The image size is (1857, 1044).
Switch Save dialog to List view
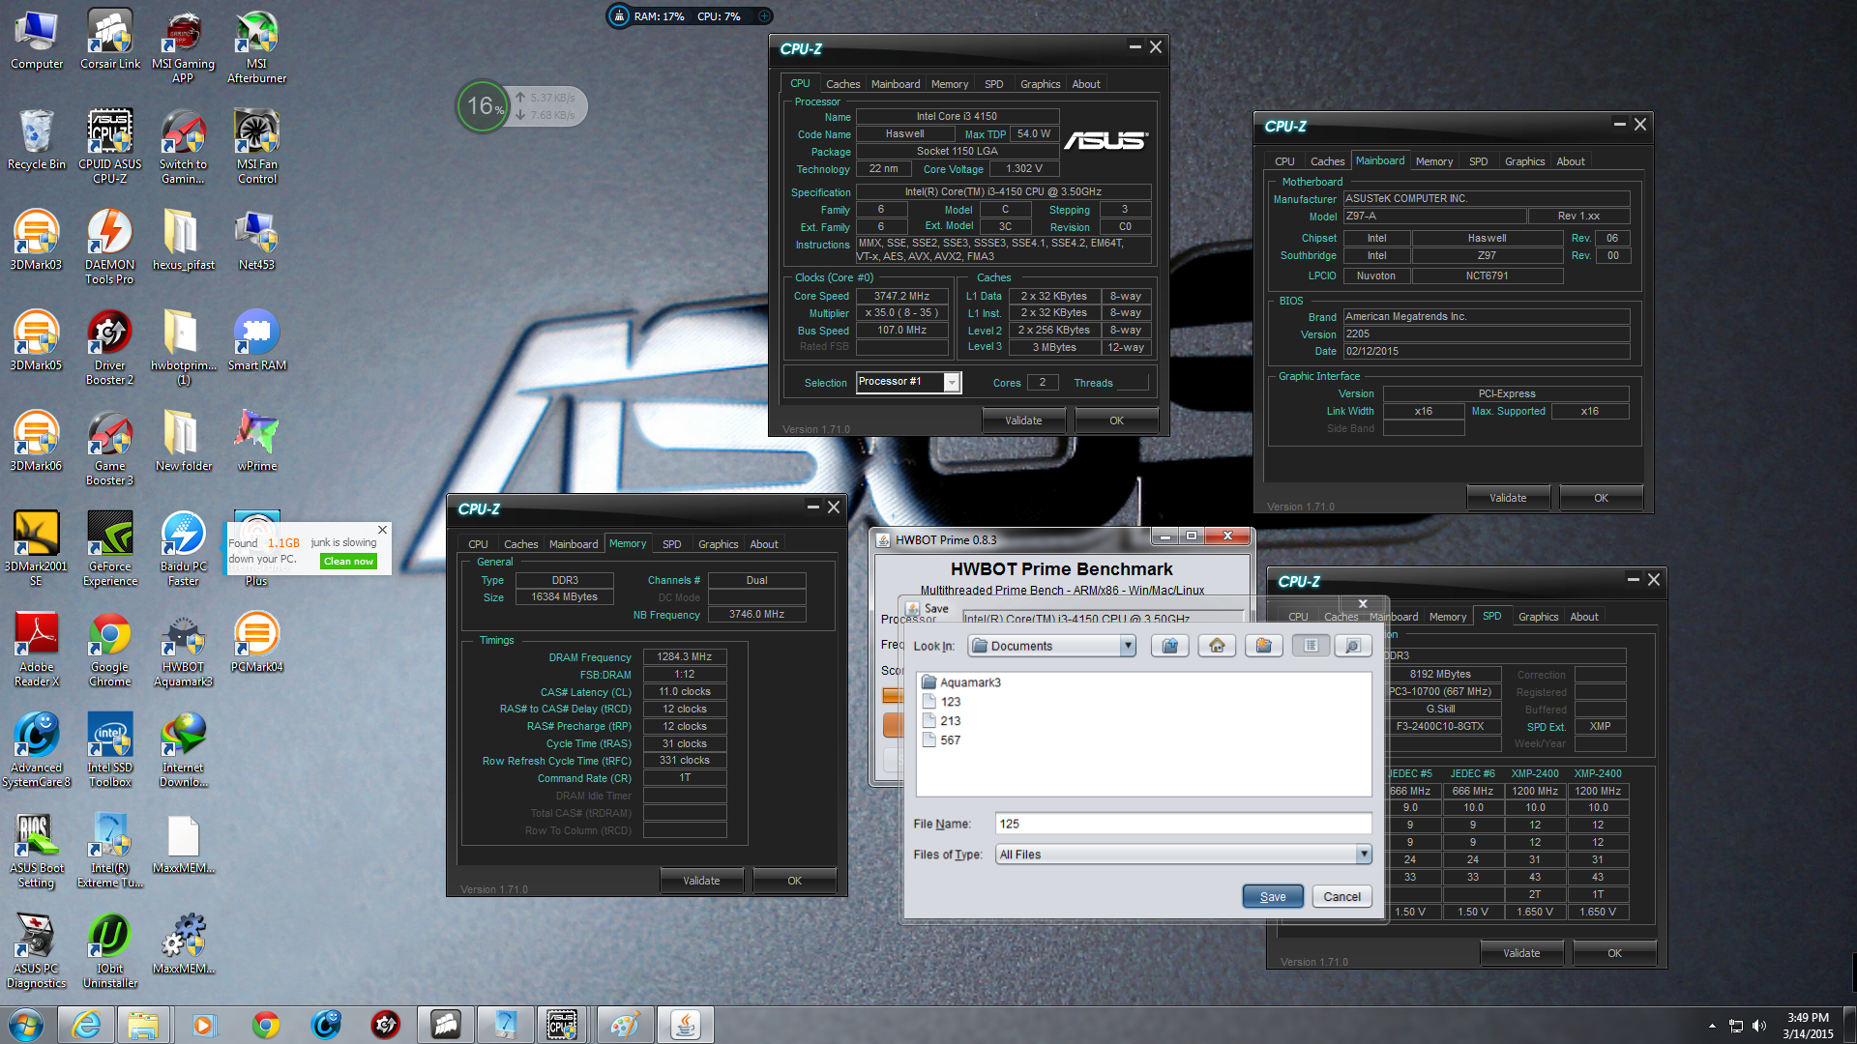(x=1311, y=646)
